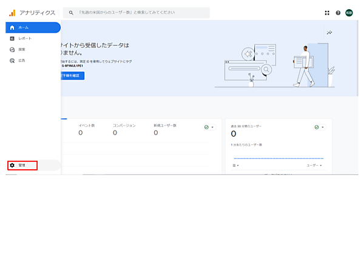
Task: Select the 新規ユーザー数 metric
Action: (165, 130)
